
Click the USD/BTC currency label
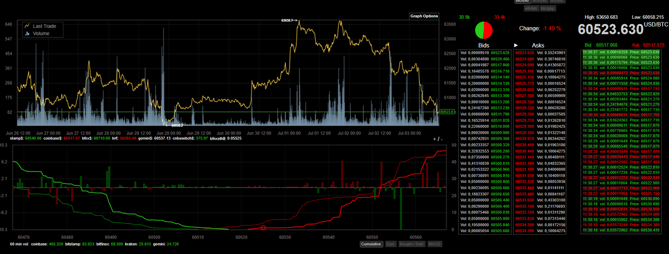point(656,25)
